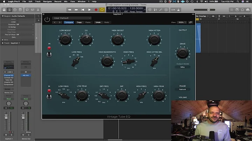Open the Edit menu
Image resolution: width=252 pixels, height=141 pixels.
[30, 1]
